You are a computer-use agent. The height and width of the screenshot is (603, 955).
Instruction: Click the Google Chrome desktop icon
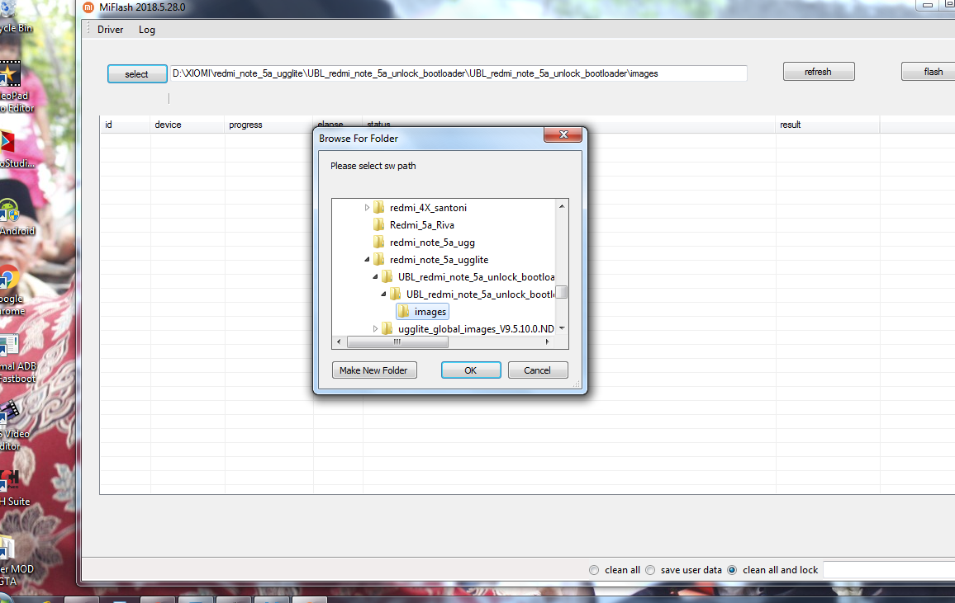8,278
